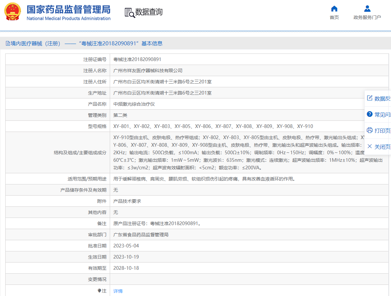Click the national emblem logo
The height and width of the screenshot is (296, 391).
coord(12,11)
